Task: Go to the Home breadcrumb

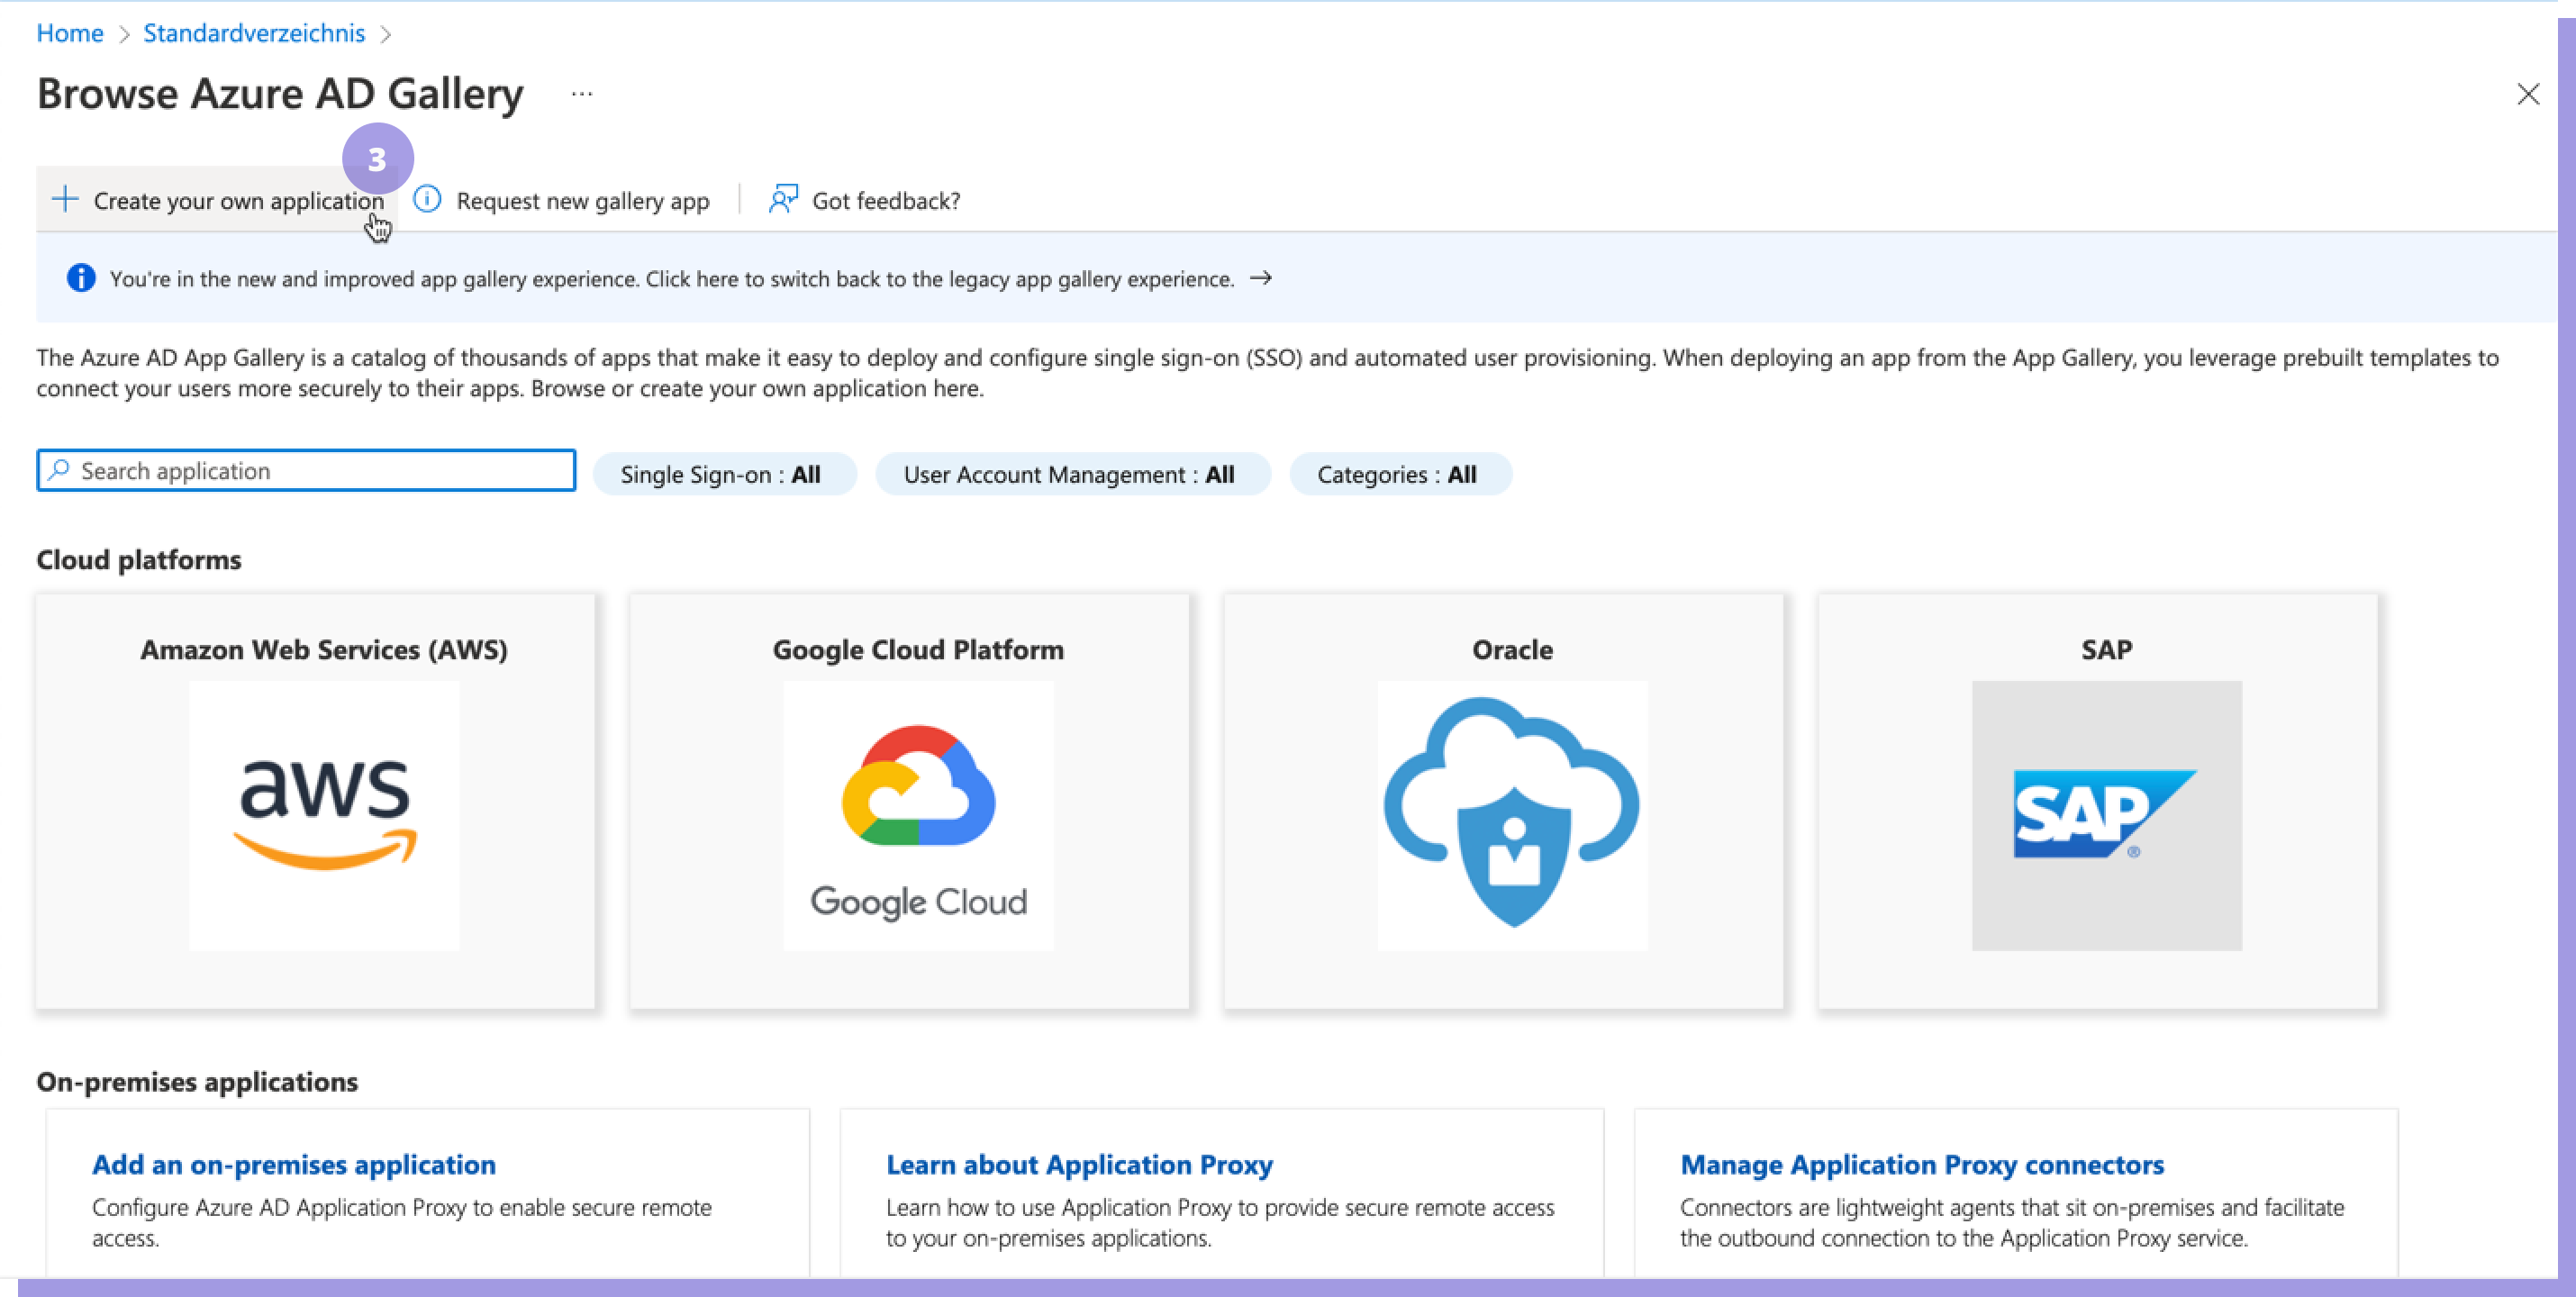Action: [70, 33]
